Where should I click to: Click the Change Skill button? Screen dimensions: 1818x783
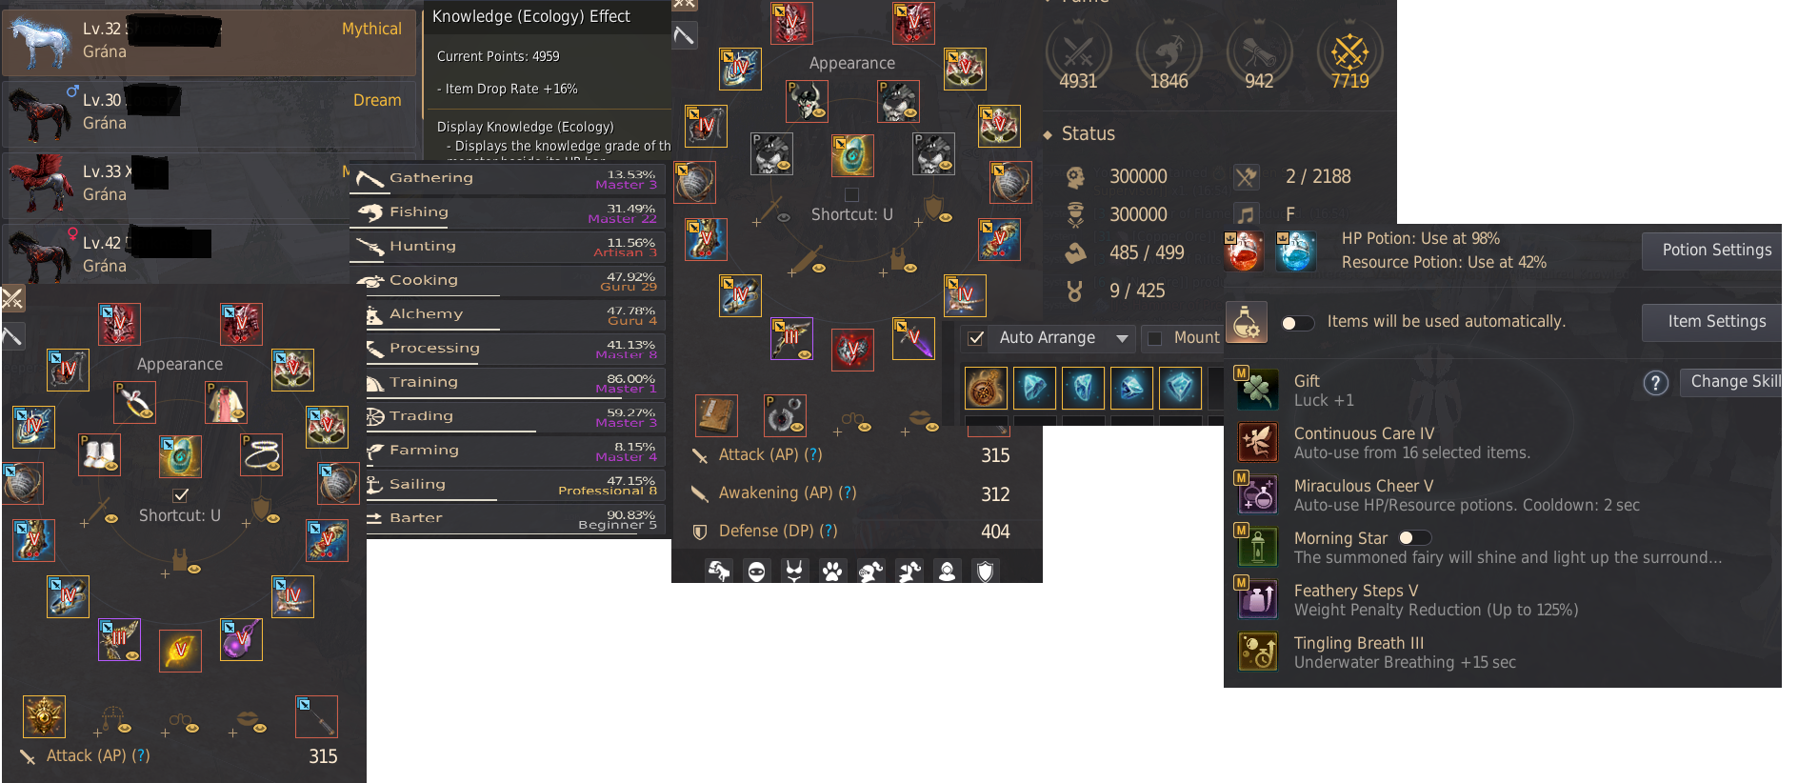1731,382
